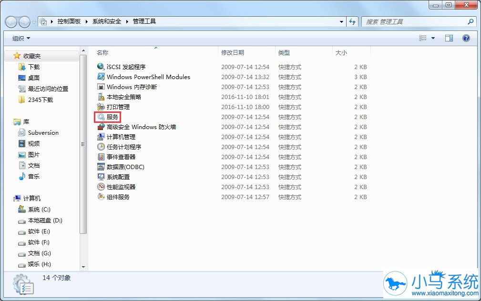The width and height of the screenshot is (481, 301).
Task: Open 文档 (G:) drive in sidebar
Action: tap(39, 253)
